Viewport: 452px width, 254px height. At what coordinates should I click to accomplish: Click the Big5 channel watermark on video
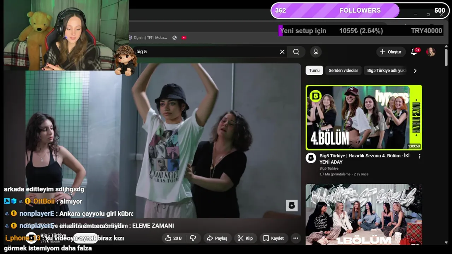pyautogui.click(x=292, y=206)
